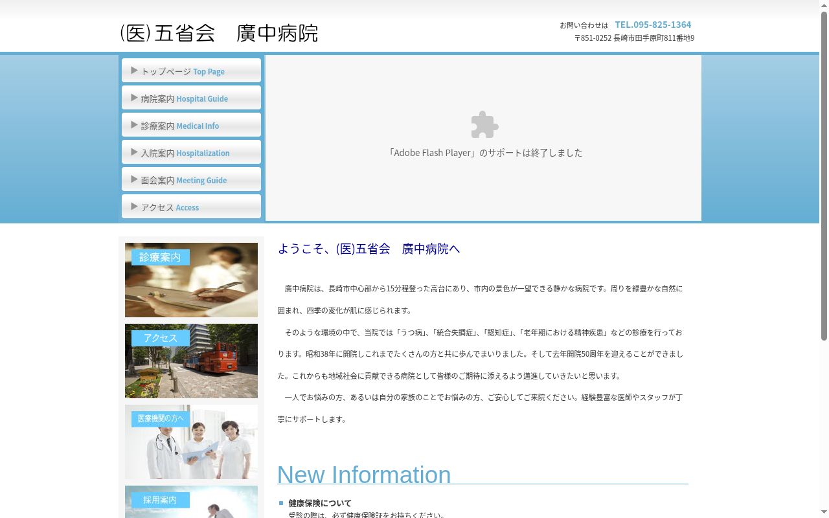
Task: Click the Adobe Flash Player support-ended message
Action: (x=484, y=153)
